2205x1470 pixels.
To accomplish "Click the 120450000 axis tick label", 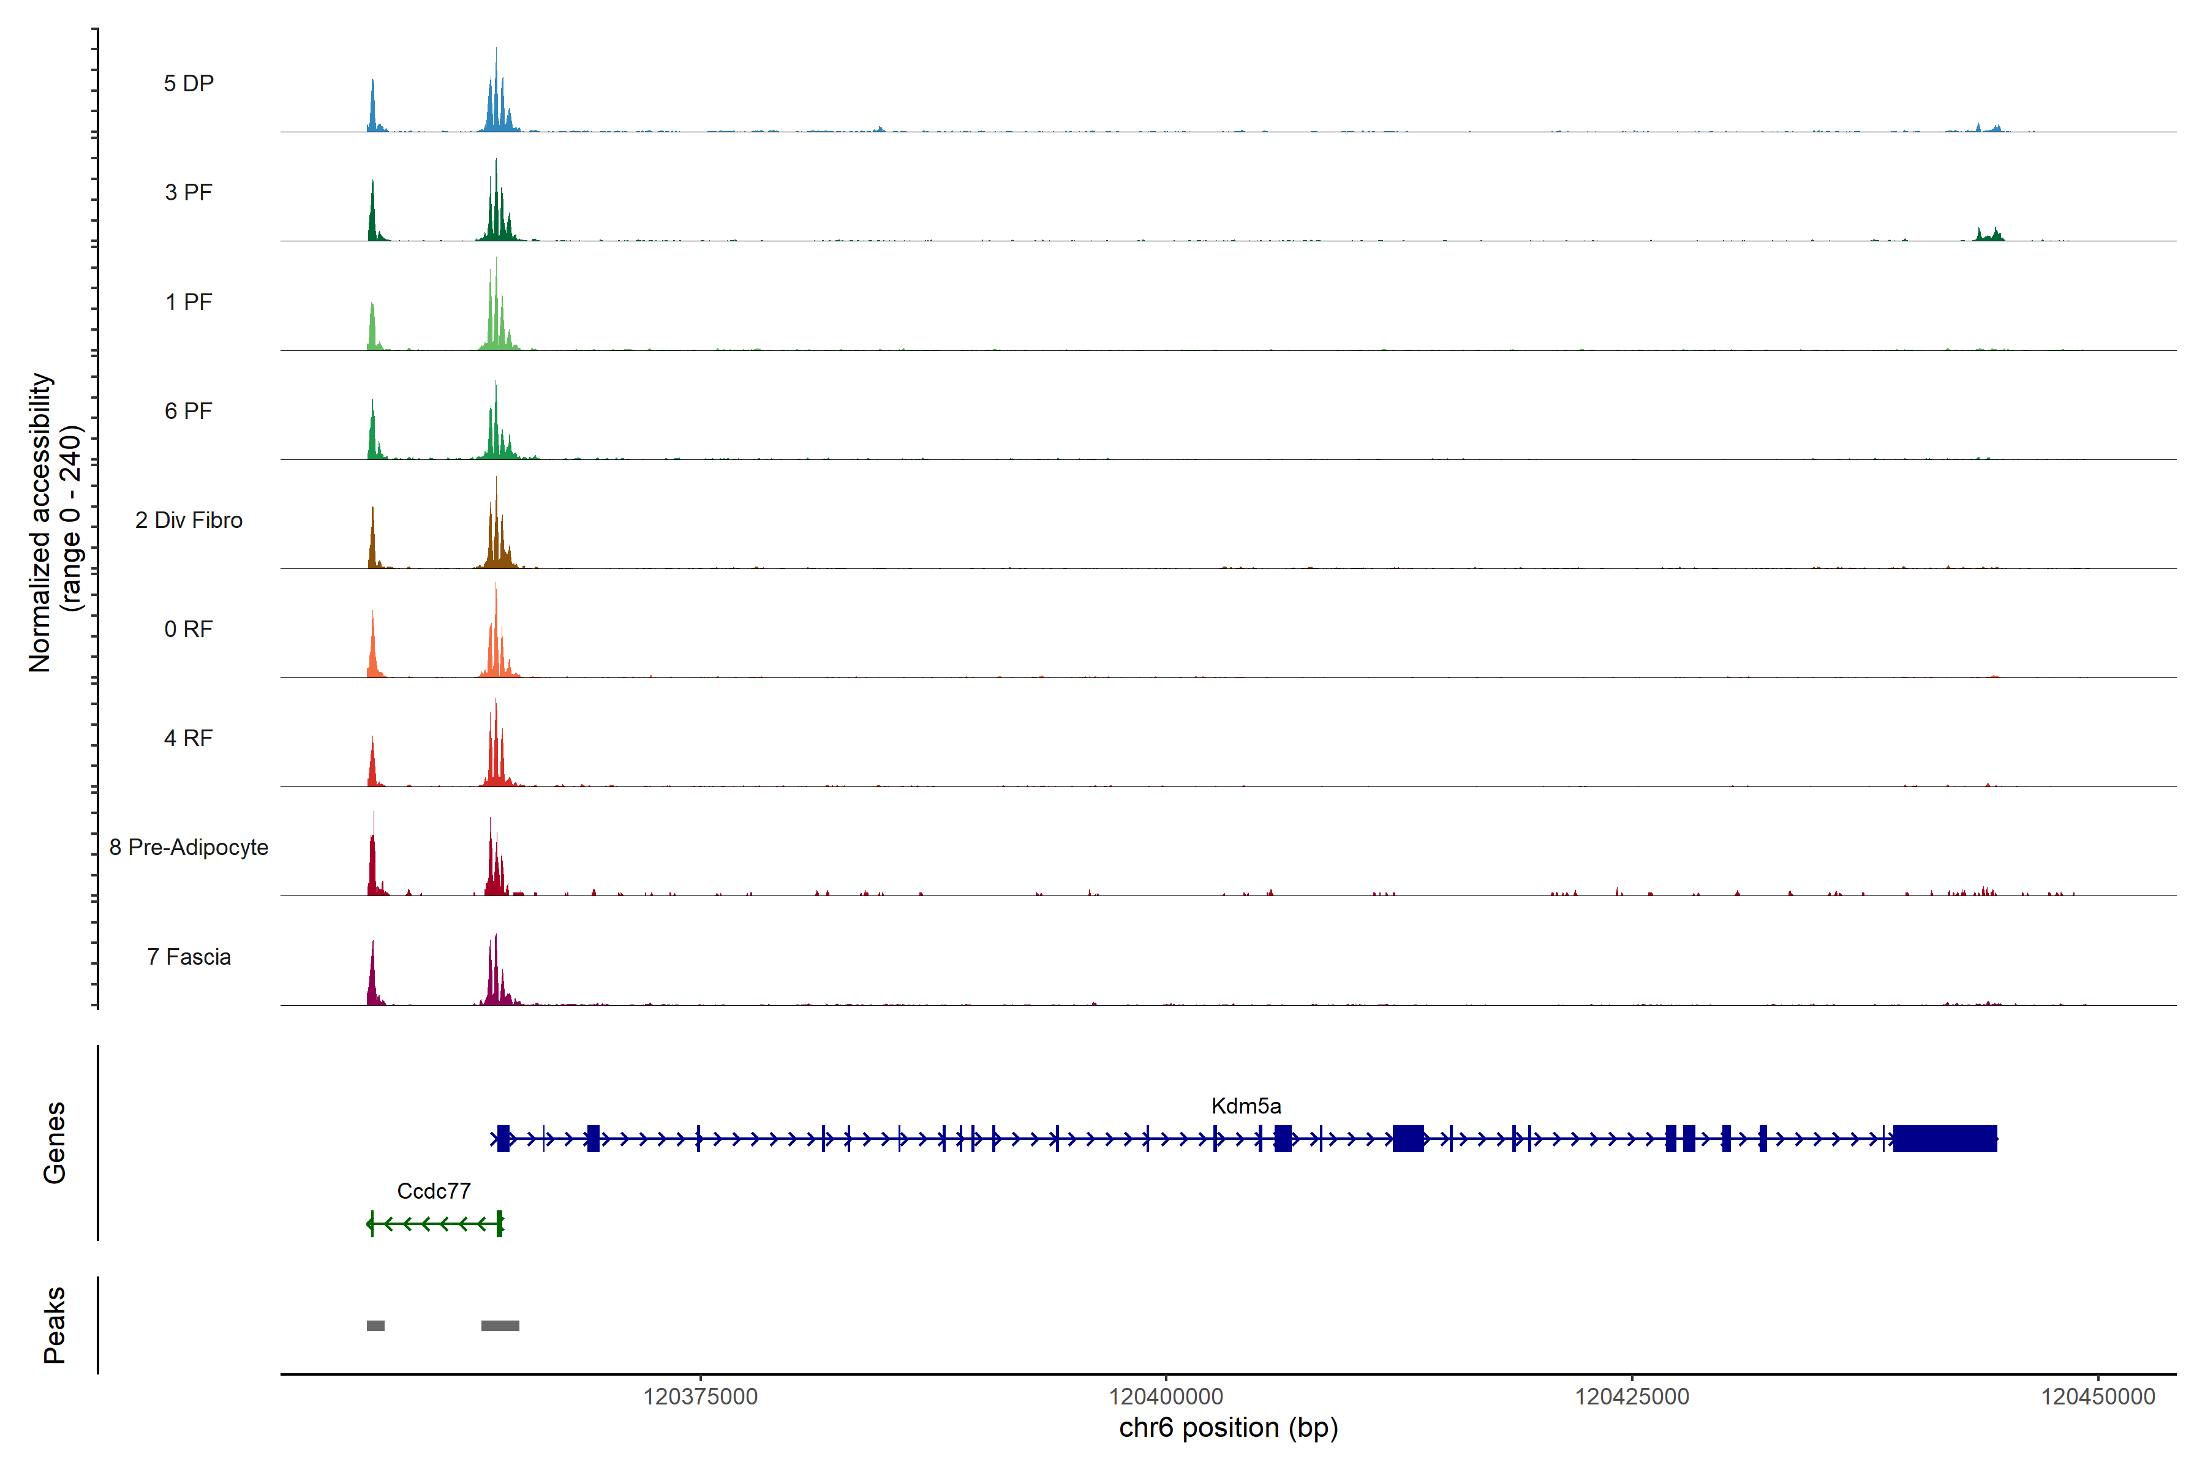I will point(2097,1397).
